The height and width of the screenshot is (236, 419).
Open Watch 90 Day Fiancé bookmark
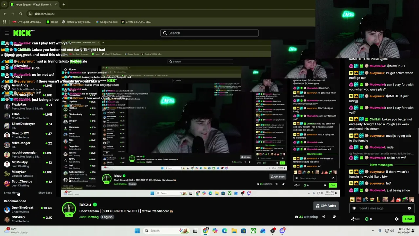click(76, 22)
